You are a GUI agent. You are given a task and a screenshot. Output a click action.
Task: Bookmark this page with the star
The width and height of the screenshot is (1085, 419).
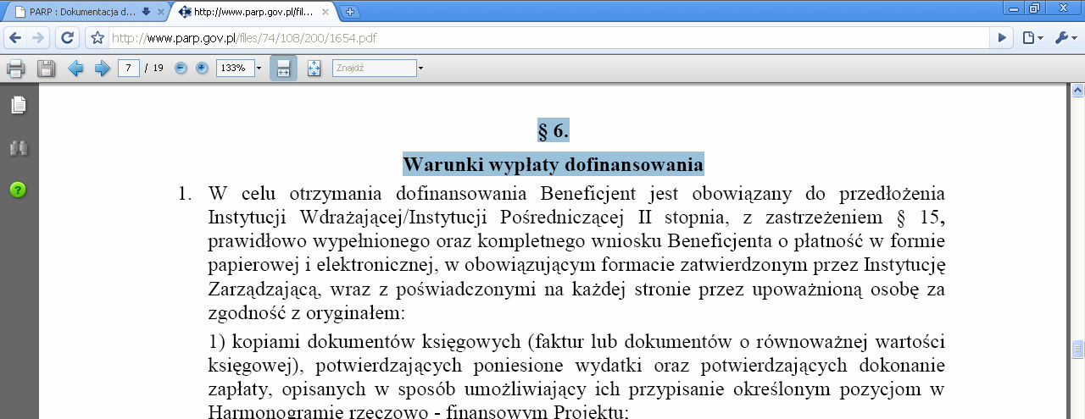pyautogui.click(x=97, y=38)
